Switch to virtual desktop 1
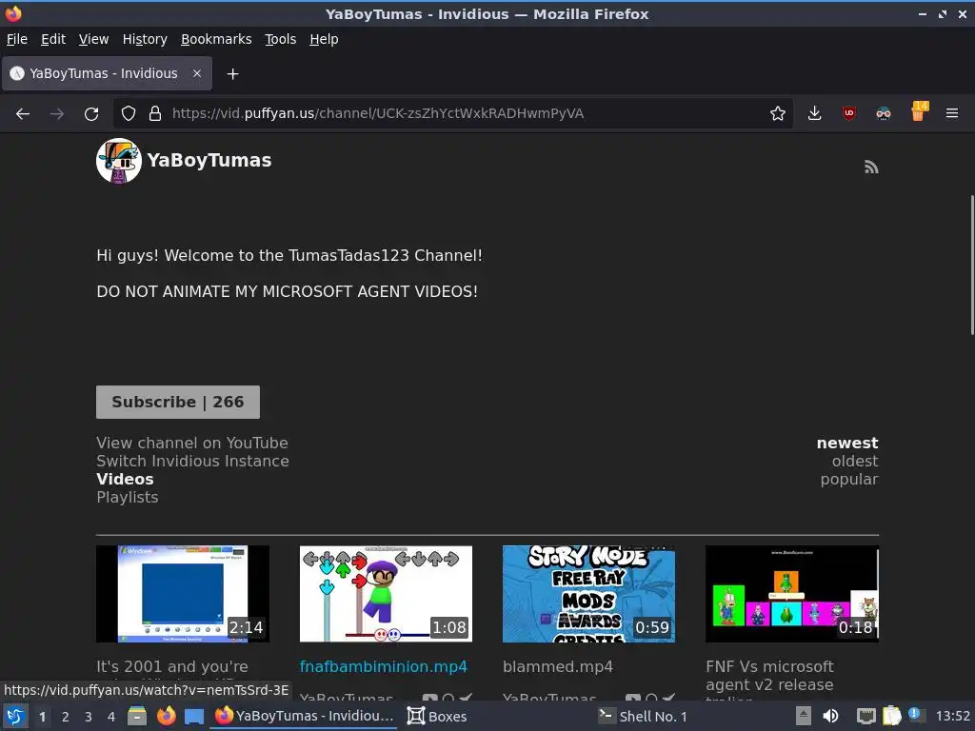The height and width of the screenshot is (731, 975). click(x=42, y=717)
